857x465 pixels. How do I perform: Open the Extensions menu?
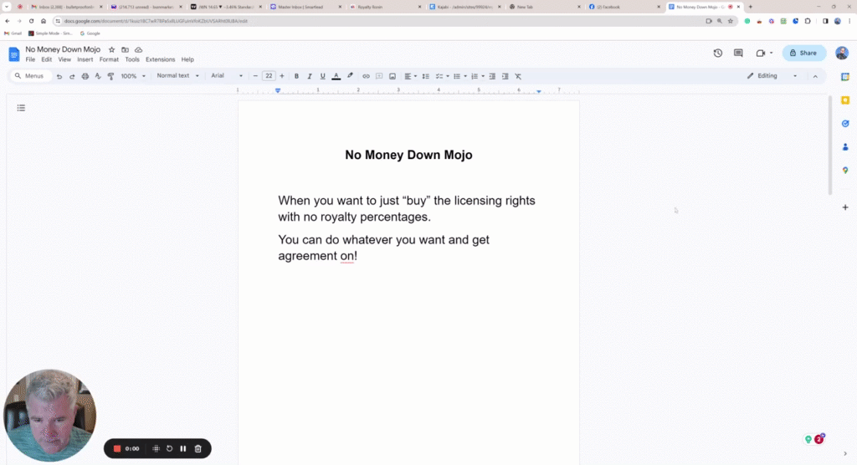[160, 59]
